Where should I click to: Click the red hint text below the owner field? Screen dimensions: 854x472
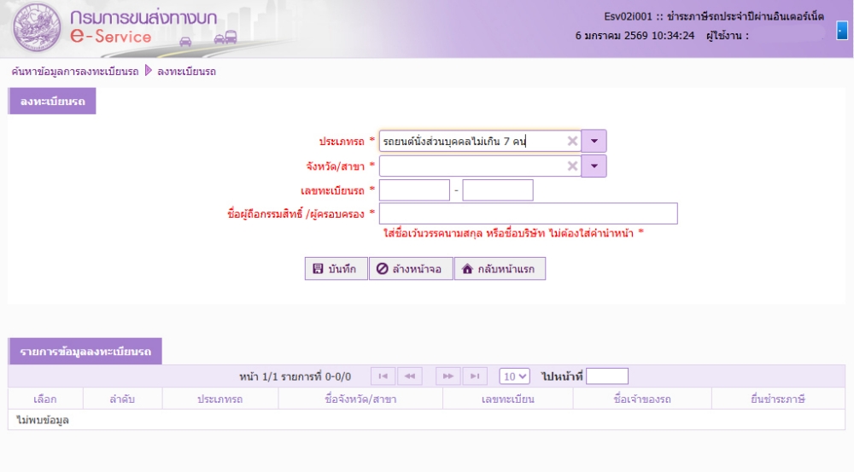(513, 233)
